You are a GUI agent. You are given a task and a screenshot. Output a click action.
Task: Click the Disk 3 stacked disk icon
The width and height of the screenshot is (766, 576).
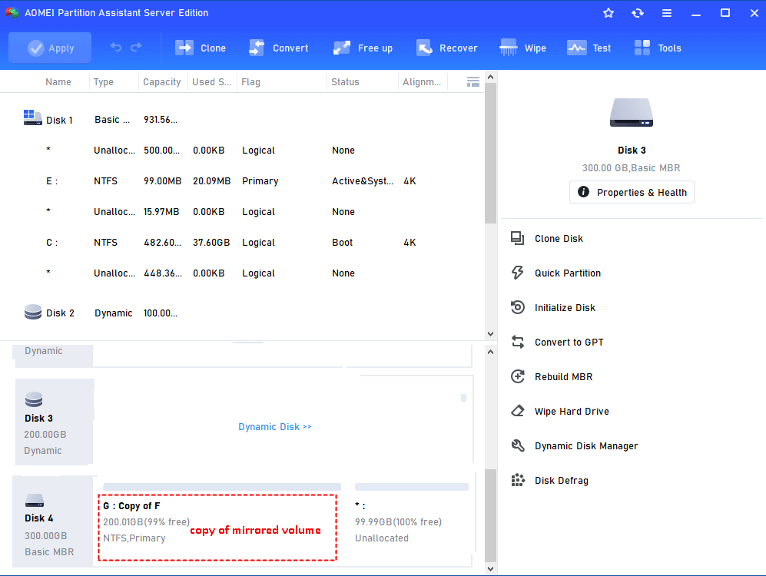pos(34,399)
